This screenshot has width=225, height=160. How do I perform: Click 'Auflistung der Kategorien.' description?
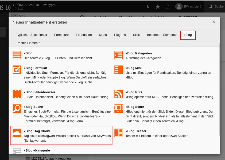click(x=144, y=58)
